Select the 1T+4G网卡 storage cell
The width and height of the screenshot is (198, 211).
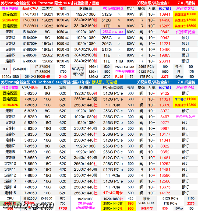click(x=113, y=193)
